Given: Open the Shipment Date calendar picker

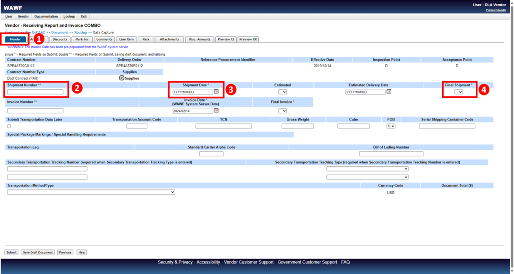Looking at the screenshot, I should (x=216, y=92).
